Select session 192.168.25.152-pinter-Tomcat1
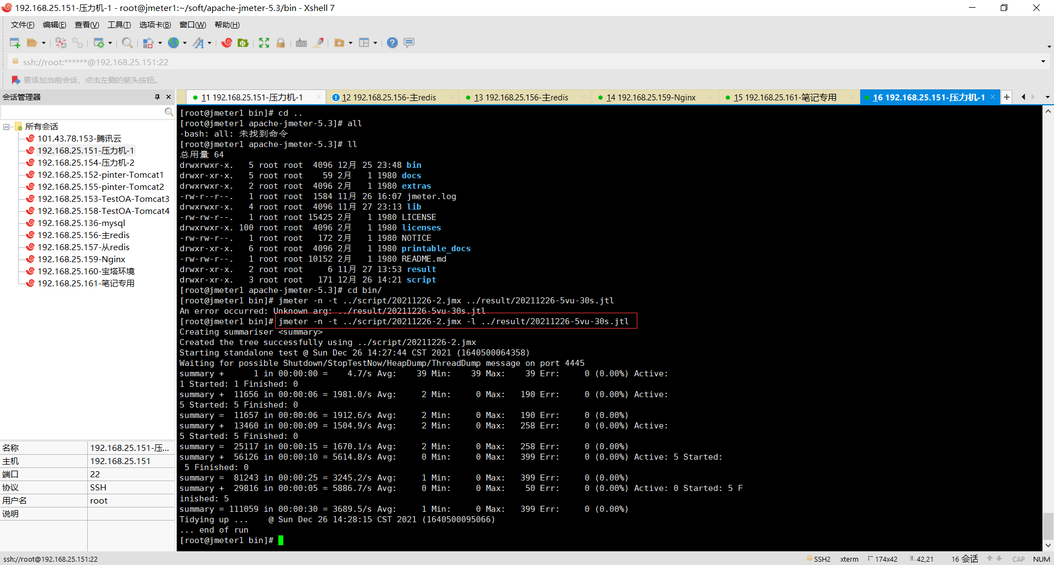 click(x=100, y=175)
